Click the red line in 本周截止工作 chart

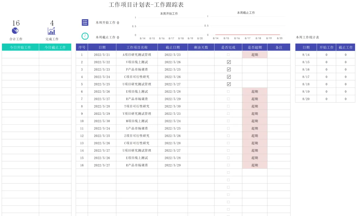[x=248, y=35]
